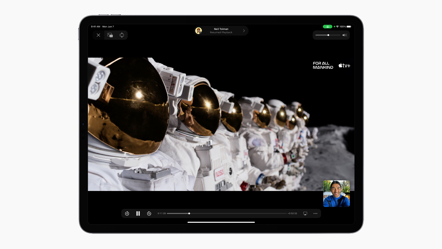This screenshot has width=442, height=249.
Task: Pause the For All Mankind video
Action: (x=138, y=213)
